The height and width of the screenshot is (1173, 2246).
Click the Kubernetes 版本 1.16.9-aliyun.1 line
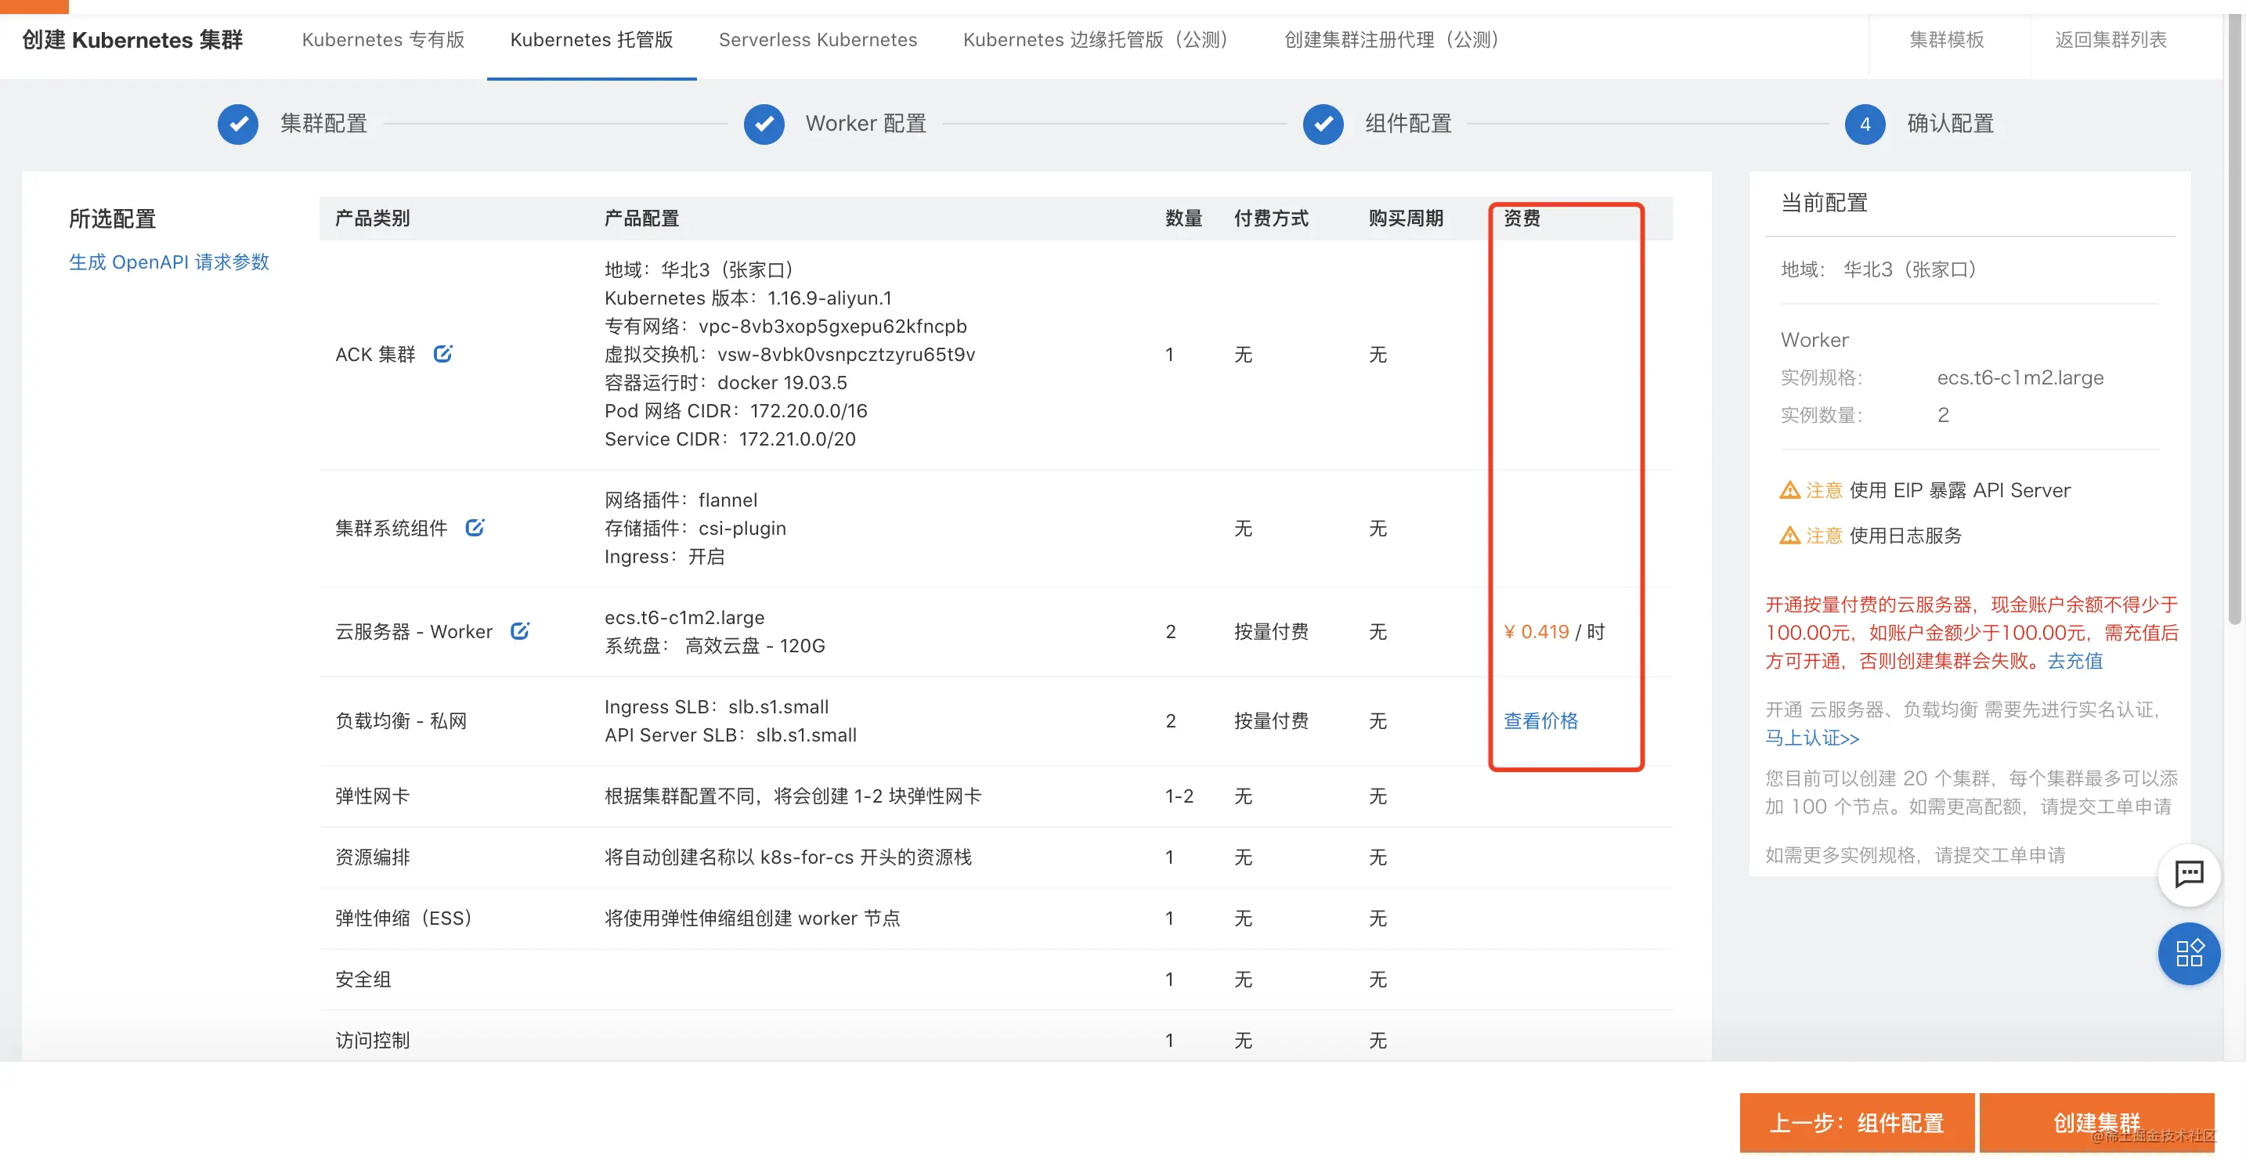pos(748,298)
